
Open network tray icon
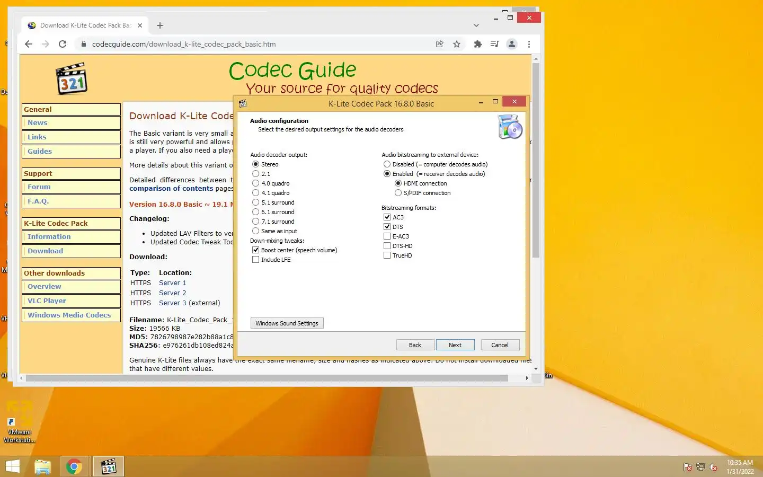click(x=700, y=467)
